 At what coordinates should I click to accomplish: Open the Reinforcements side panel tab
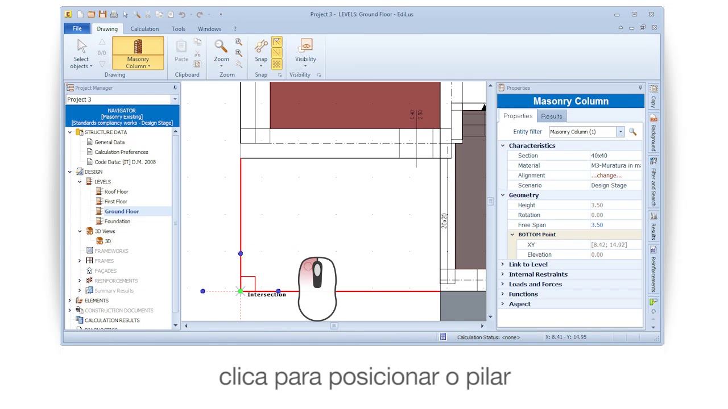point(653,269)
